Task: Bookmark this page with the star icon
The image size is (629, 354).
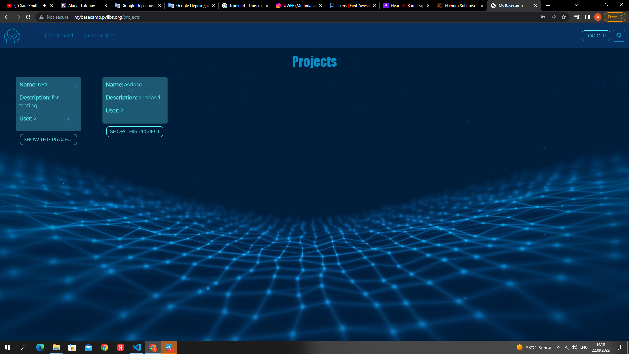Action: [564, 17]
